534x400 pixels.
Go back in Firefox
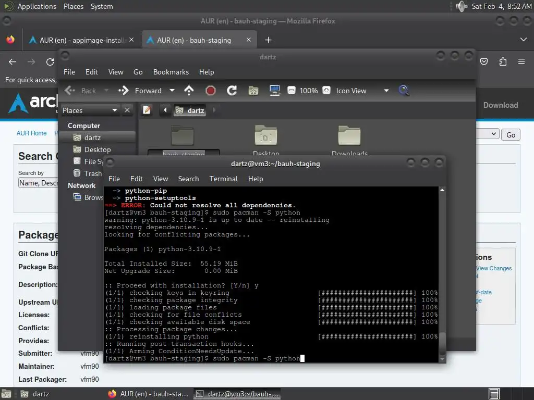click(x=13, y=62)
